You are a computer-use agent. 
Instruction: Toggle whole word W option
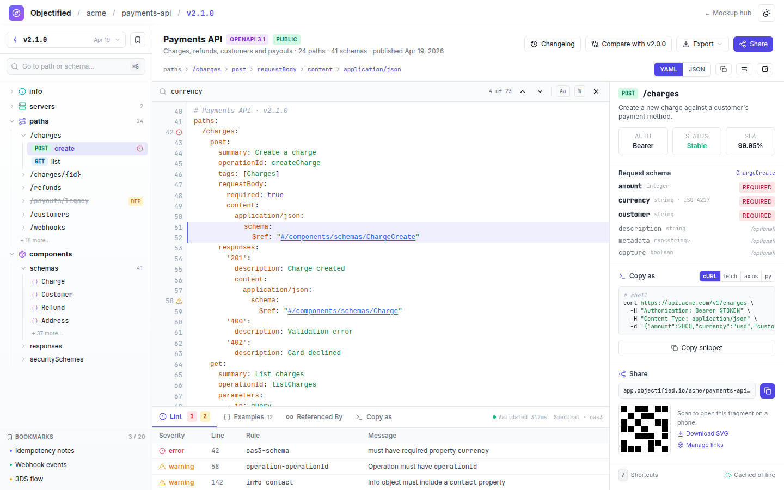tap(580, 91)
